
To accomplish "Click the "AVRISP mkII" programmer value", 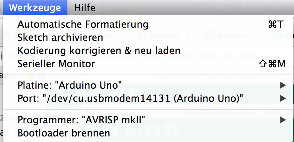I will [x=113, y=120].
